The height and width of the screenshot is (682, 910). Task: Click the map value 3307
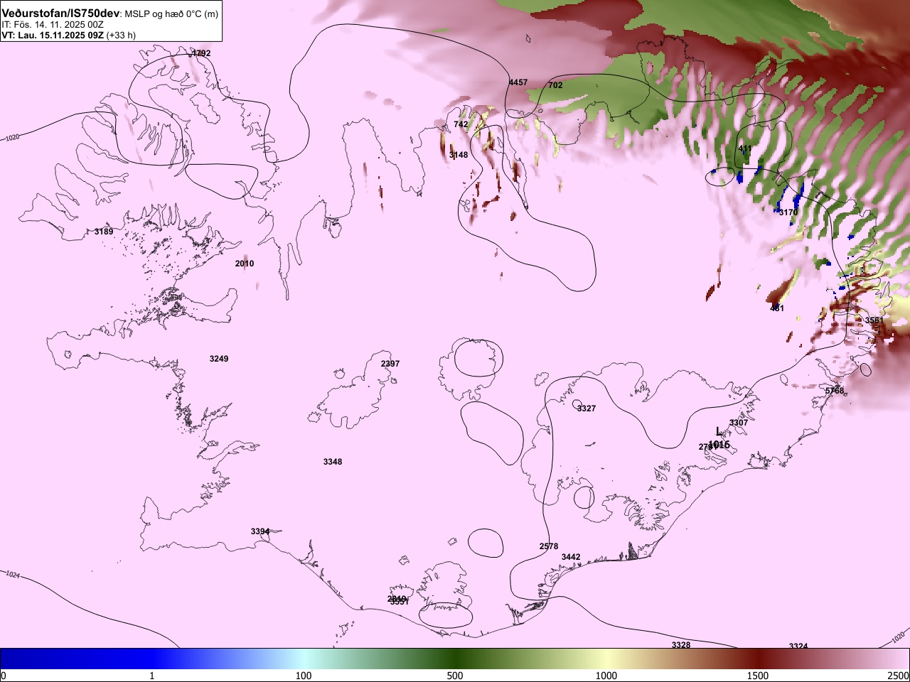pyautogui.click(x=739, y=423)
